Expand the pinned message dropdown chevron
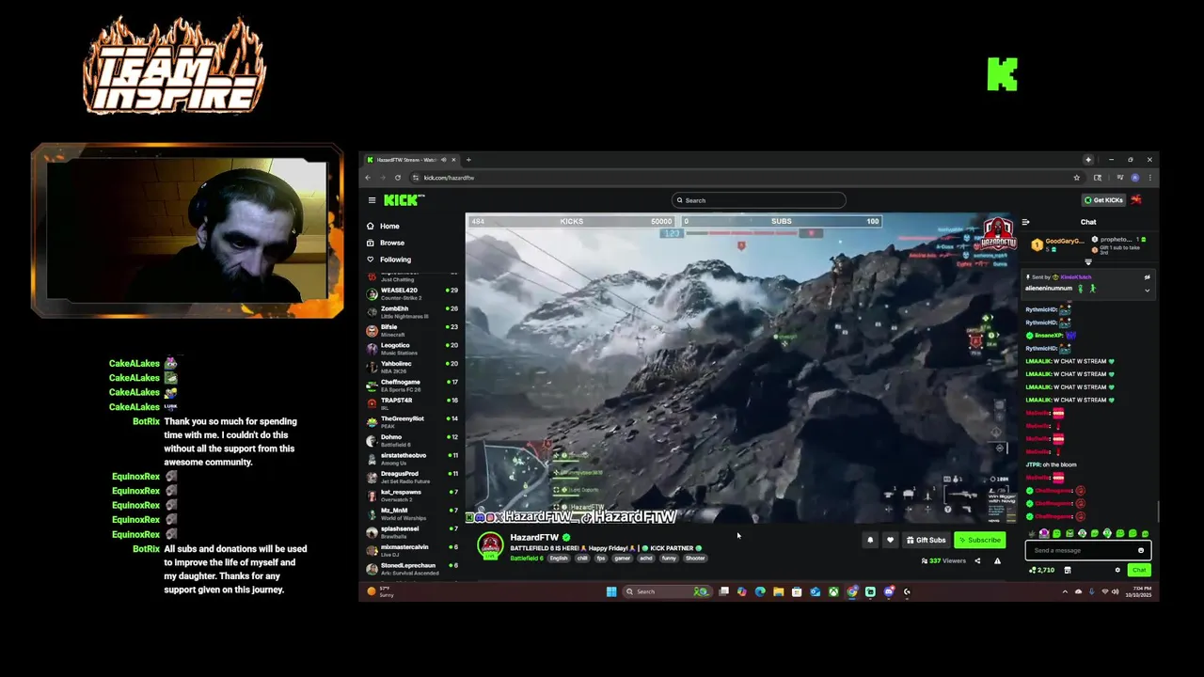The height and width of the screenshot is (677, 1204). [x=1147, y=290]
